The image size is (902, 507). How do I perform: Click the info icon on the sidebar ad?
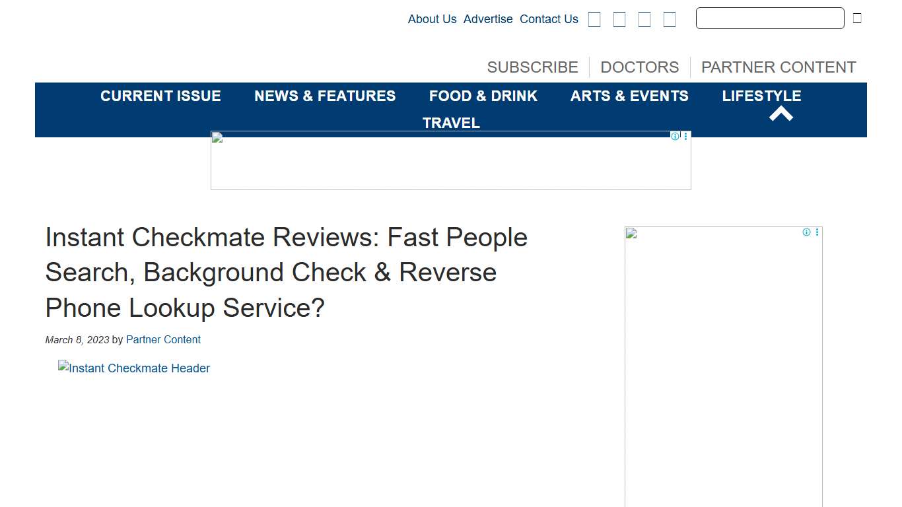pyautogui.click(x=806, y=232)
